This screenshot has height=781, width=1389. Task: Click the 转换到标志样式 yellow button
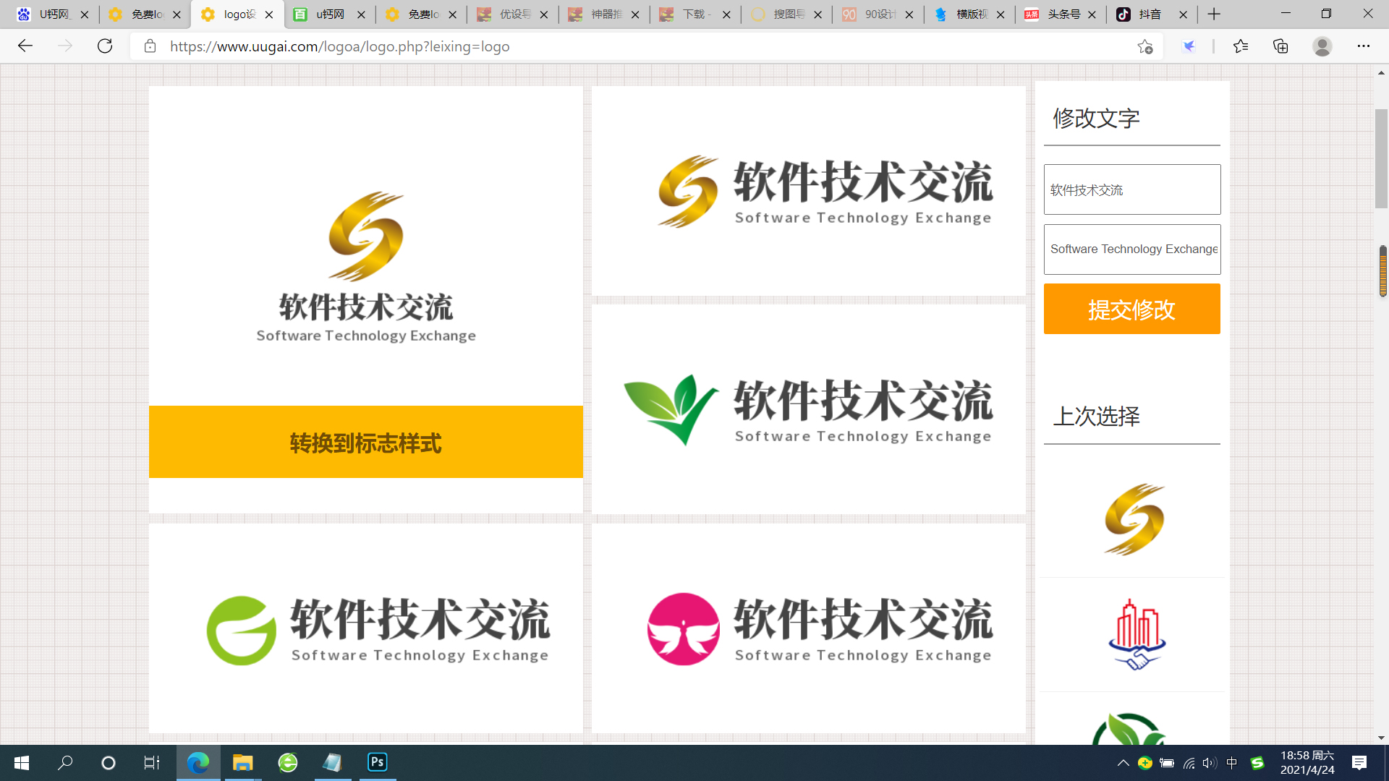coord(365,442)
